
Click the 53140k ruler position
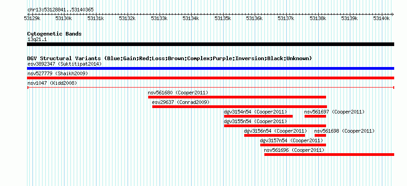click(x=381, y=18)
